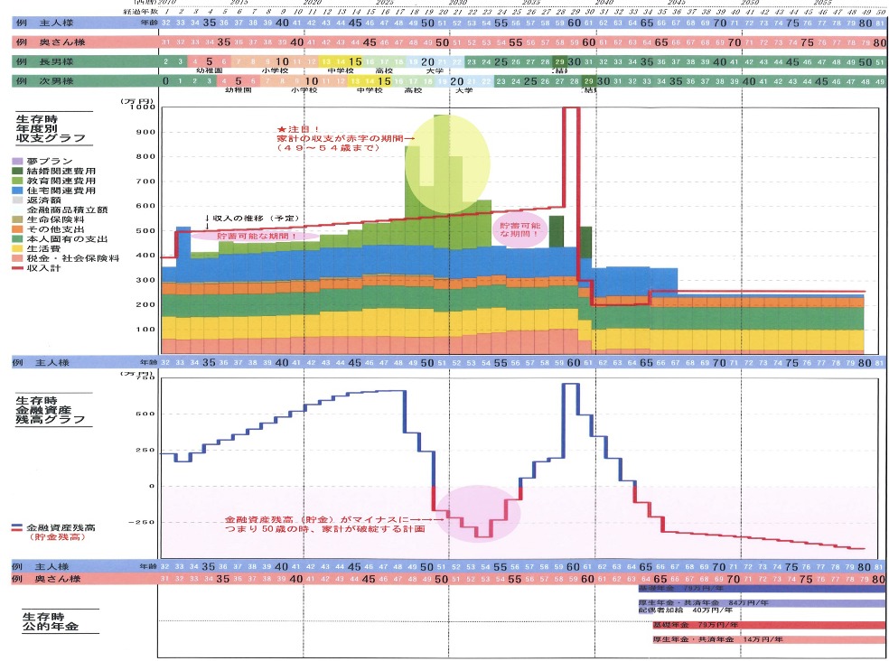
Task: Select the 主人様 row label at top
Action: pos(54,23)
